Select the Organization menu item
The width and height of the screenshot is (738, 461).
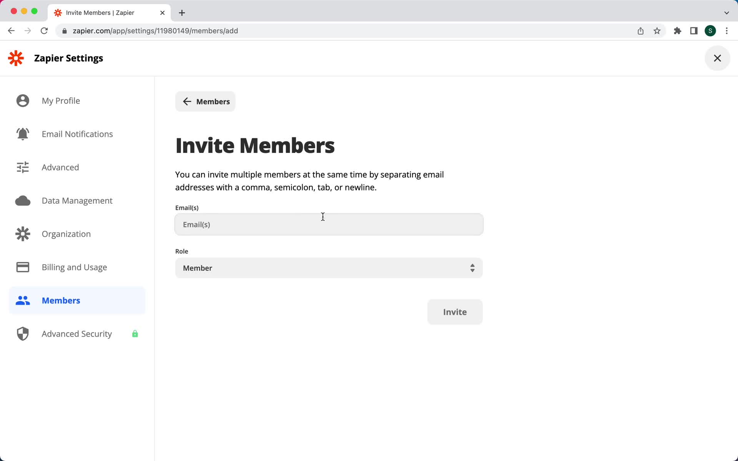(x=66, y=234)
